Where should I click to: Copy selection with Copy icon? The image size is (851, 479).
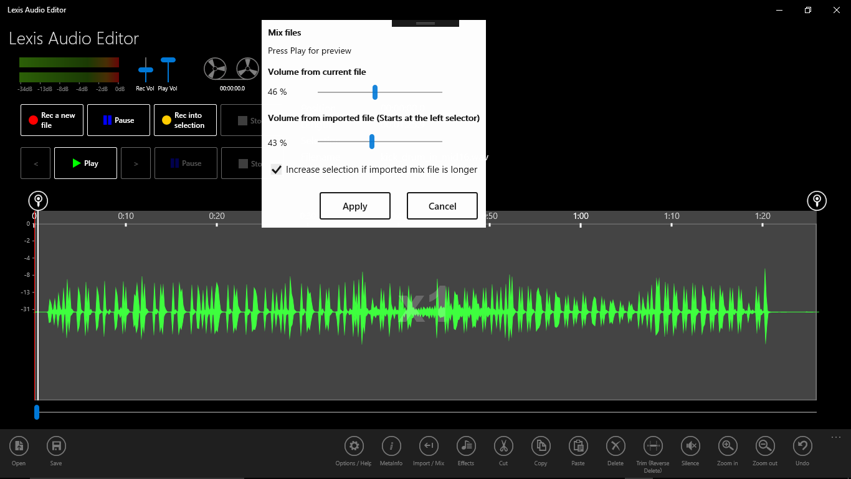[541, 446]
